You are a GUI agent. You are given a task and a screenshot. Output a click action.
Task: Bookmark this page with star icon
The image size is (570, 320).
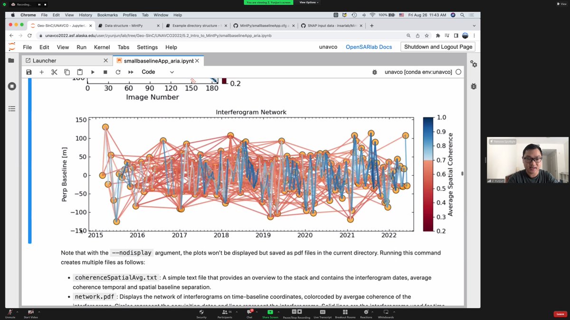point(427,36)
